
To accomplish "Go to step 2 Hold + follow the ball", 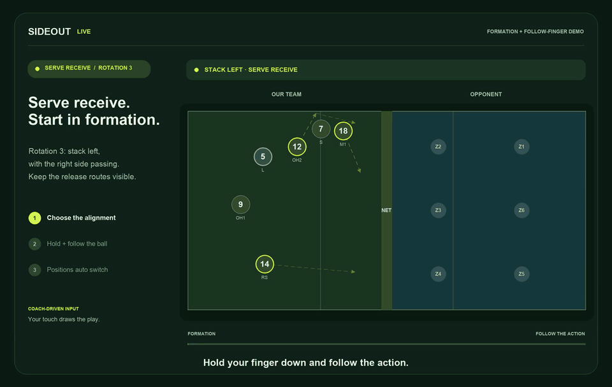I will coord(68,244).
